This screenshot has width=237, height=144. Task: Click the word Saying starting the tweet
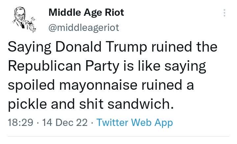(x=30, y=47)
